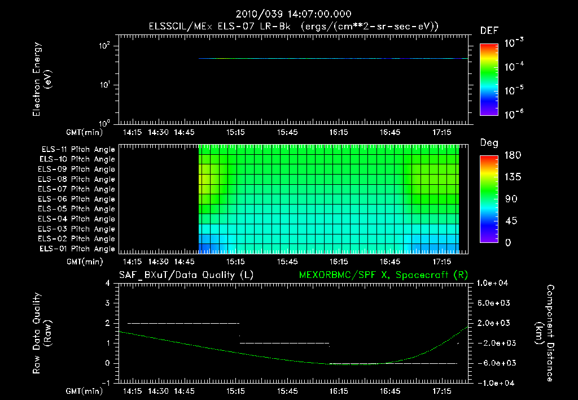This screenshot has width=578, height=400.
Task: Click the 1.0e+04 right axis value
Action: pyautogui.click(x=492, y=283)
